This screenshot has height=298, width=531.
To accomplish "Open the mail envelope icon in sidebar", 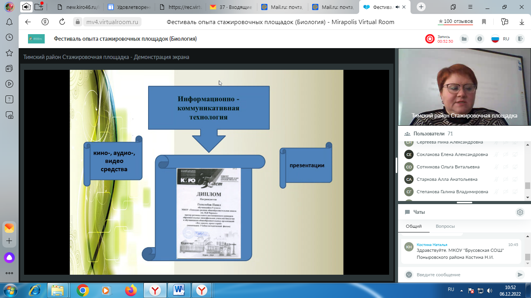I will [9, 228].
